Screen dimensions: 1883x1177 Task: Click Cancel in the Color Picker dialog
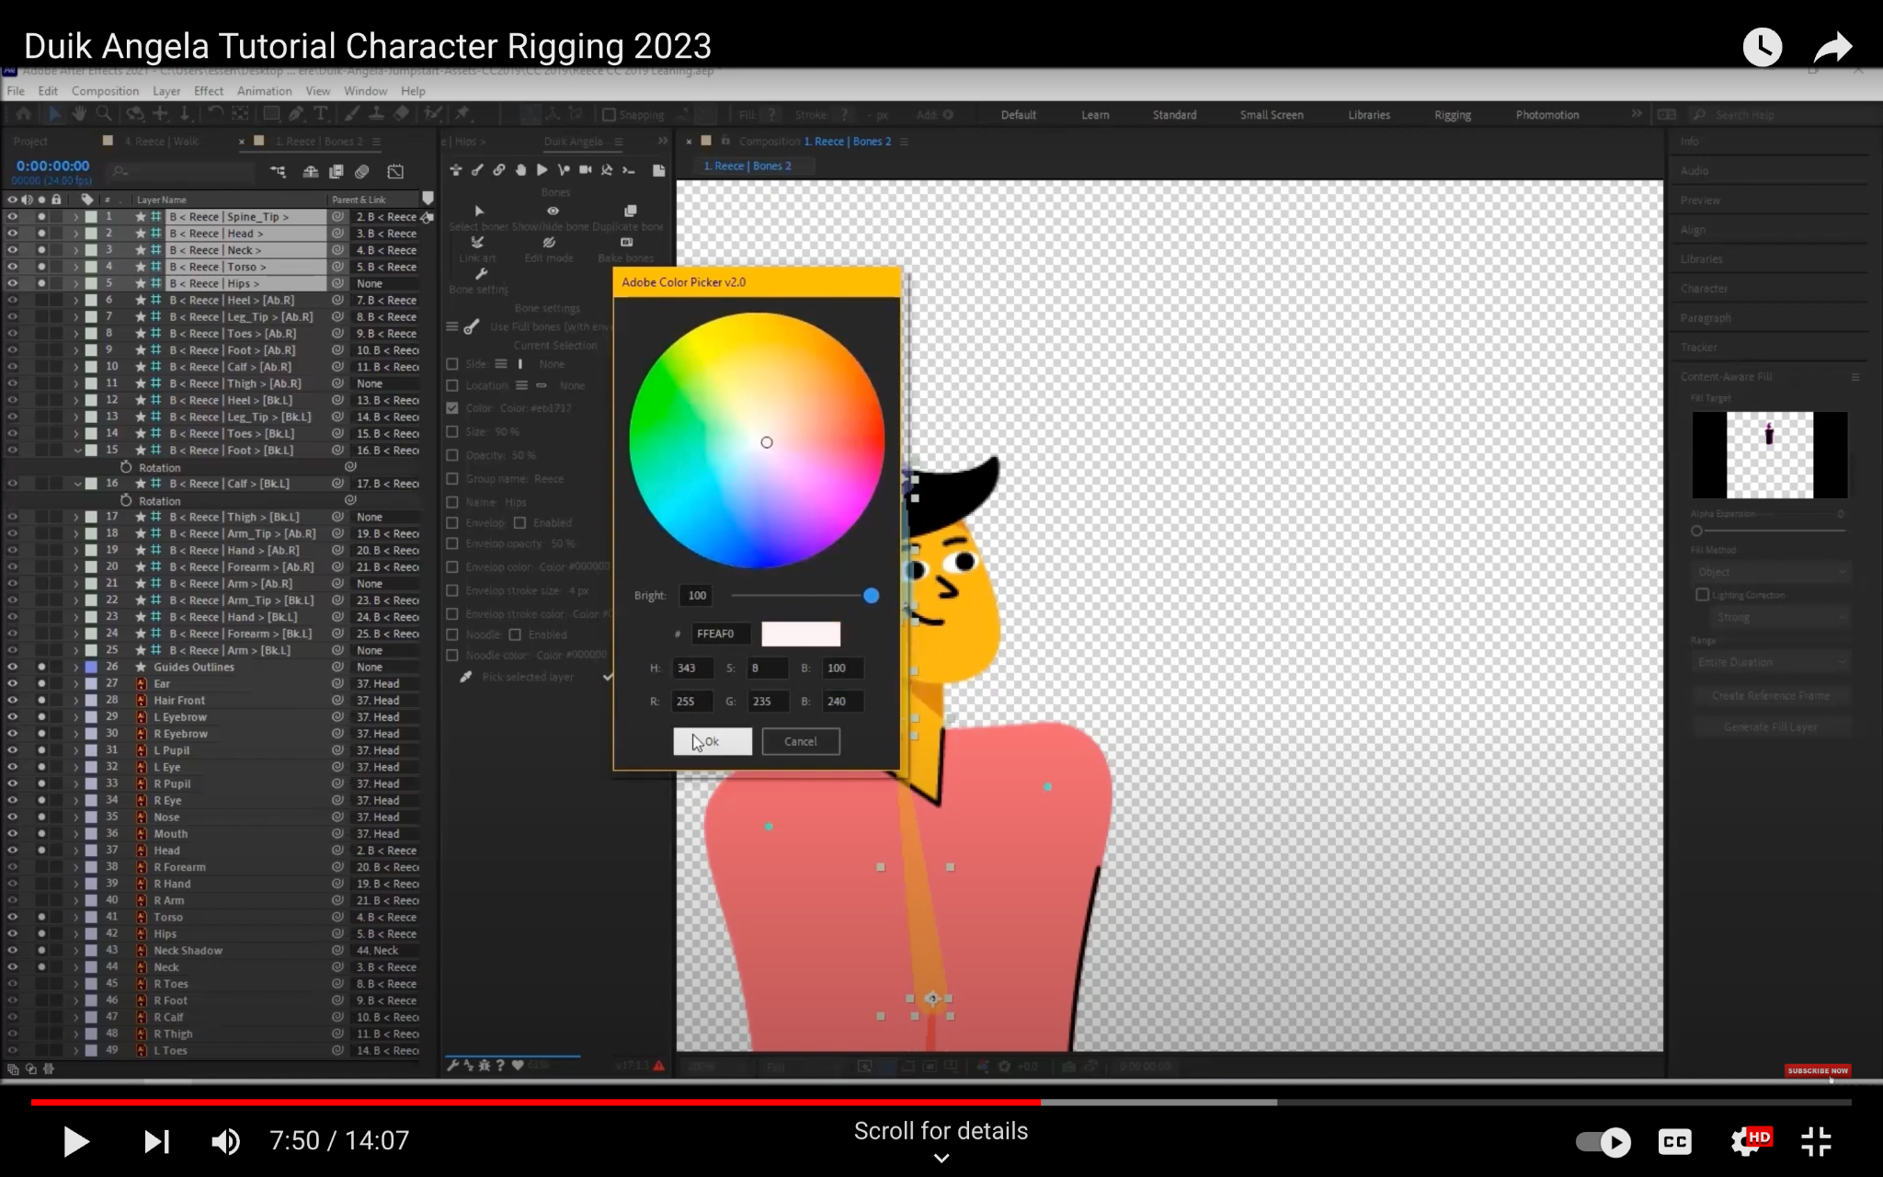pos(800,741)
